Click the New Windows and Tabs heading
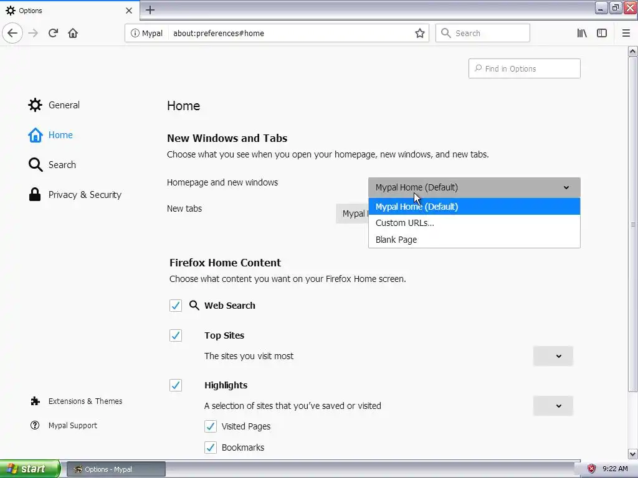Screen dimensions: 638x478 [x=227, y=138]
